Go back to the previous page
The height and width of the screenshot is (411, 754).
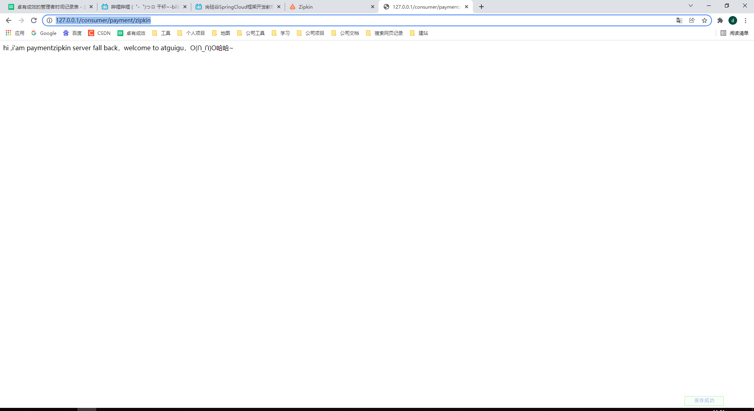point(9,20)
